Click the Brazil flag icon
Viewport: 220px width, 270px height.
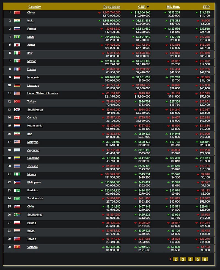17,37
